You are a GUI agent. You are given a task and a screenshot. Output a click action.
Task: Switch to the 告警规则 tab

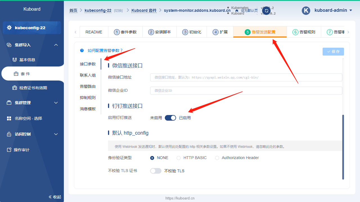(304, 32)
